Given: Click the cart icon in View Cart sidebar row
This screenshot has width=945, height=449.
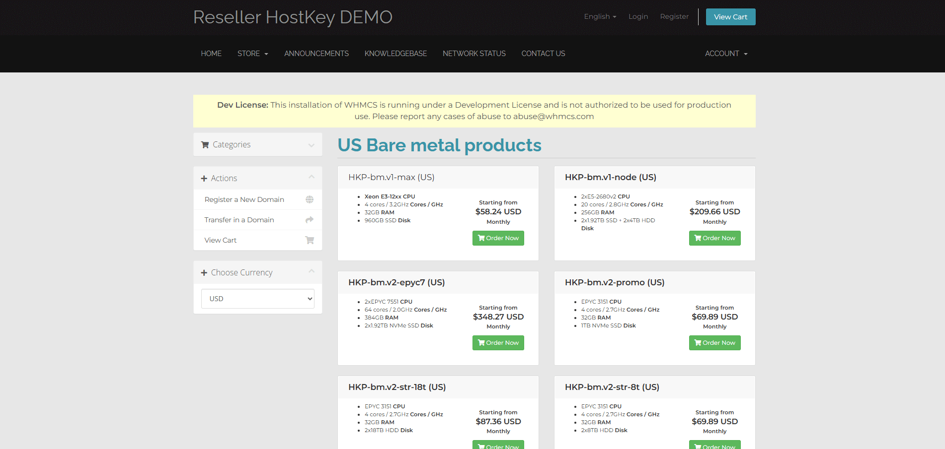Looking at the screenshot, I should (309, 240).
